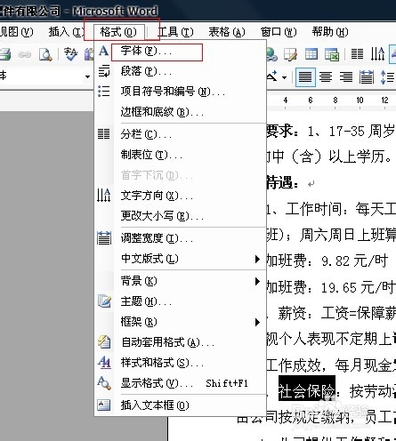Open the character scaling dropdown arrow
This screenshot has height=441, width=396.
click(285, 78)
